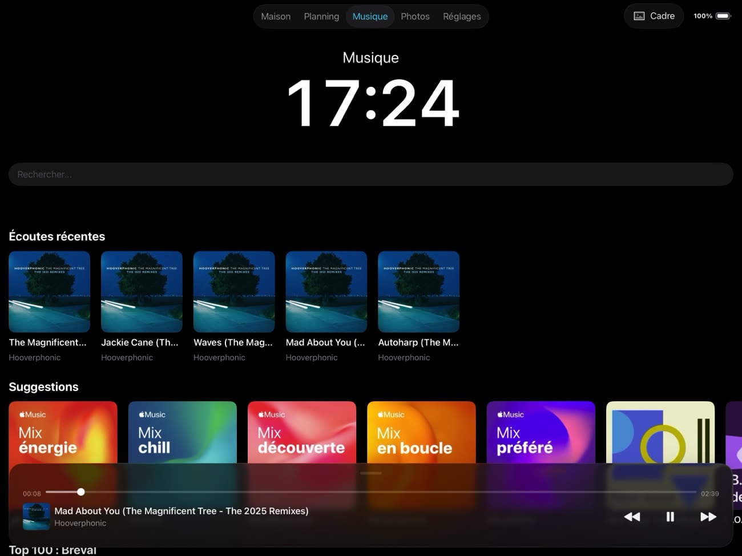Screen dimensions: 742x556
Task: Open the Mix énergie playlist
Action: coord(63,432)
